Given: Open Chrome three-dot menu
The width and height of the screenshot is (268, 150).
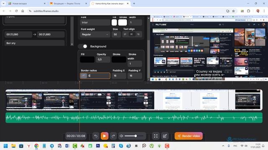Looking at the screenshot, I should click(x=264, y=11).
